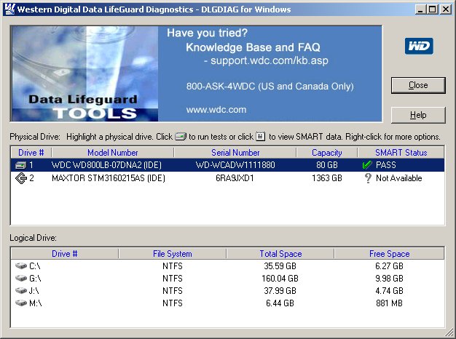Sort physical drives by Drive # header
456x339 pixels.
click(31, 153)
